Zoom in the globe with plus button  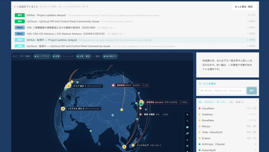[187, 115]
